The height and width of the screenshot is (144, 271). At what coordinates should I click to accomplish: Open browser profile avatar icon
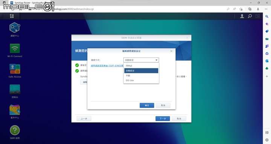pos(258,9)
